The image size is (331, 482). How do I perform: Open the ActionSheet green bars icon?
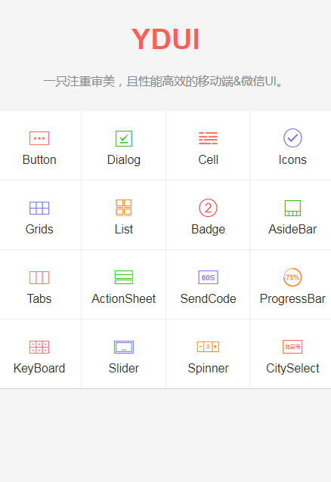click(124, 277)
